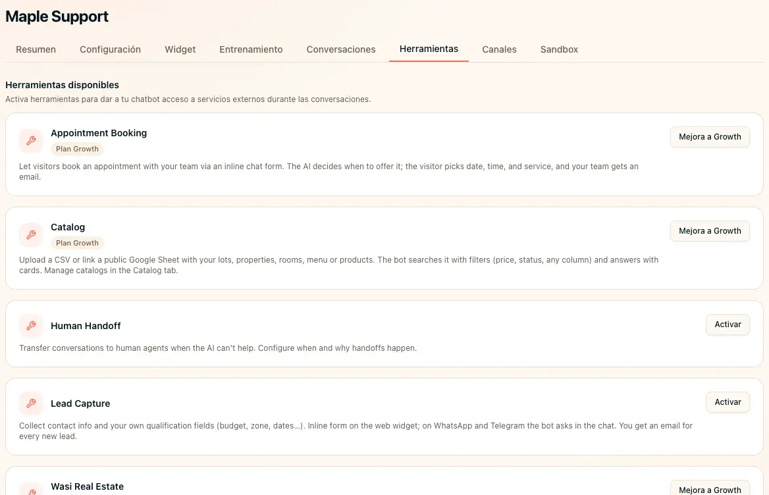Open the Entrenamiento tab
This screenshot has height=495, width=769.
coord(251,49)
